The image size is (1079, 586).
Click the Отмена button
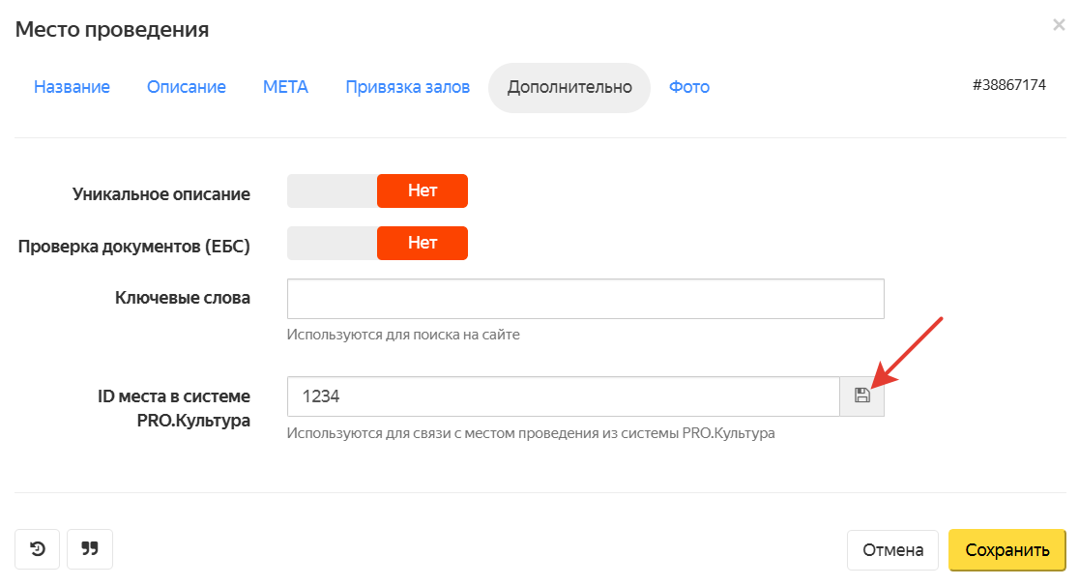(x=892, y=550)
